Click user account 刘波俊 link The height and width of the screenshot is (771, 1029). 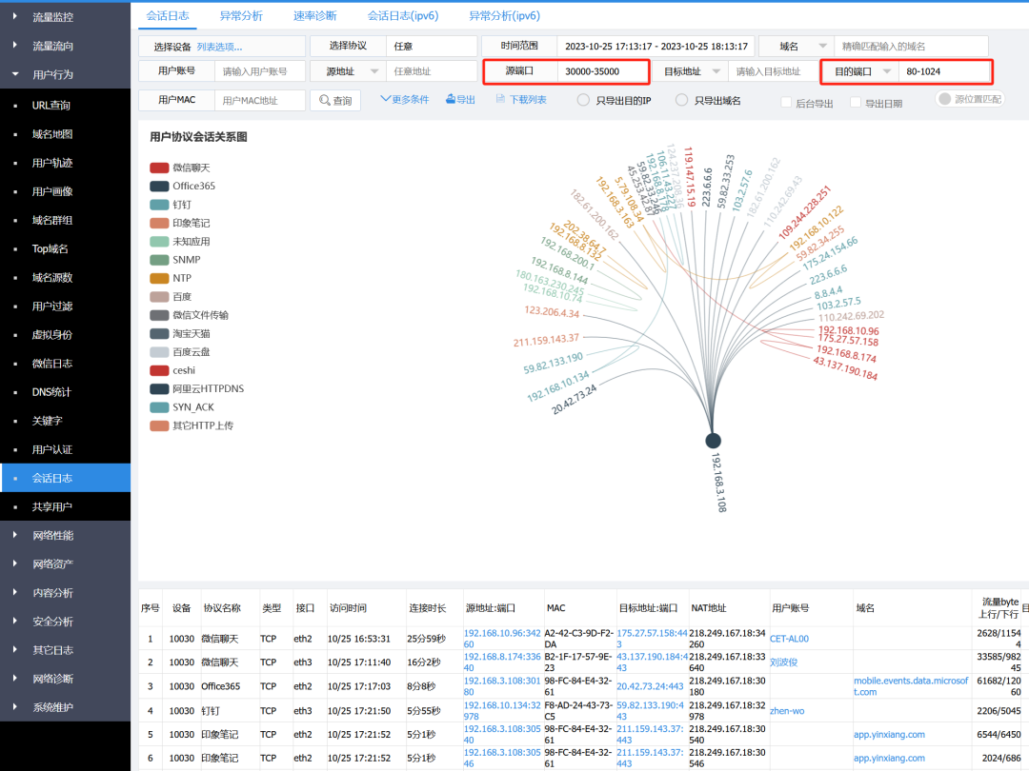pyautogui.click(x=783, y=662)
